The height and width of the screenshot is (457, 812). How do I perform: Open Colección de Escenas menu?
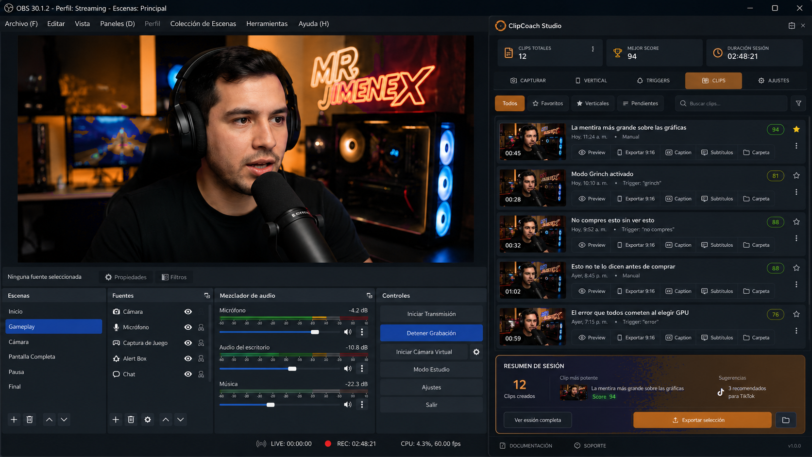coord(203,24)
